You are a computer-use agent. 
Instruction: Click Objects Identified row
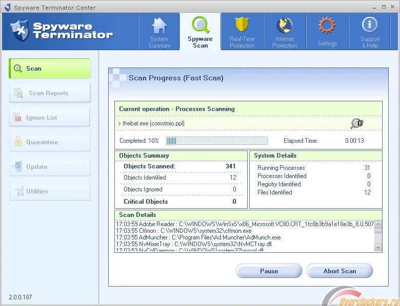click(x=180, y=178)
